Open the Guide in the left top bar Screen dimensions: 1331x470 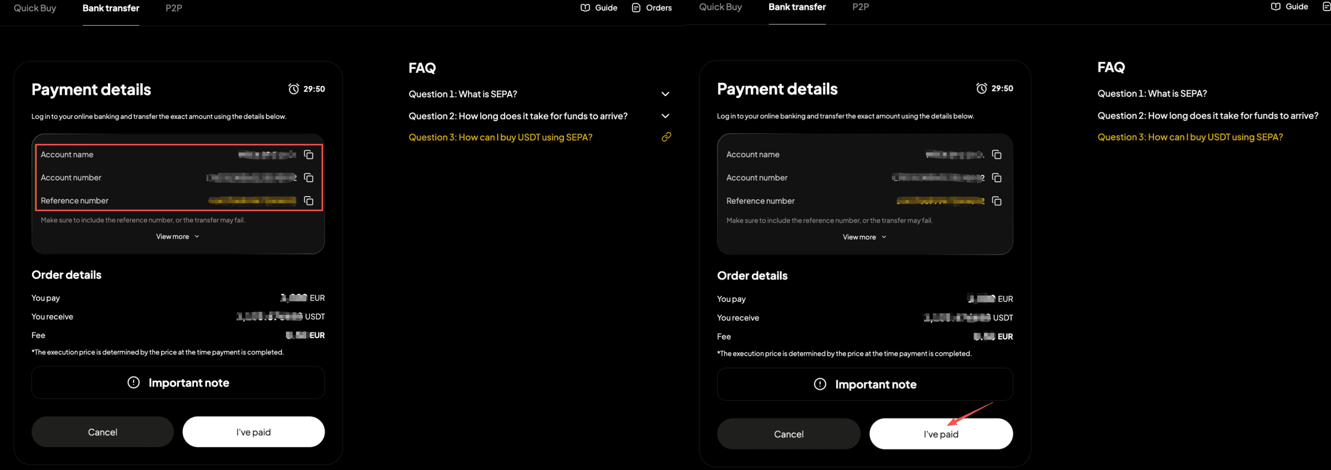[x=599, y=8]
